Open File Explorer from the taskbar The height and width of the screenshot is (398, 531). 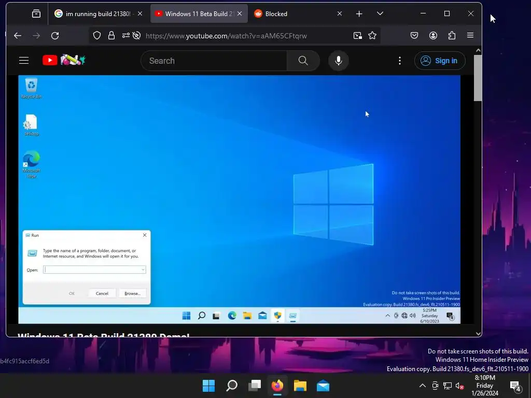point(300,386)
